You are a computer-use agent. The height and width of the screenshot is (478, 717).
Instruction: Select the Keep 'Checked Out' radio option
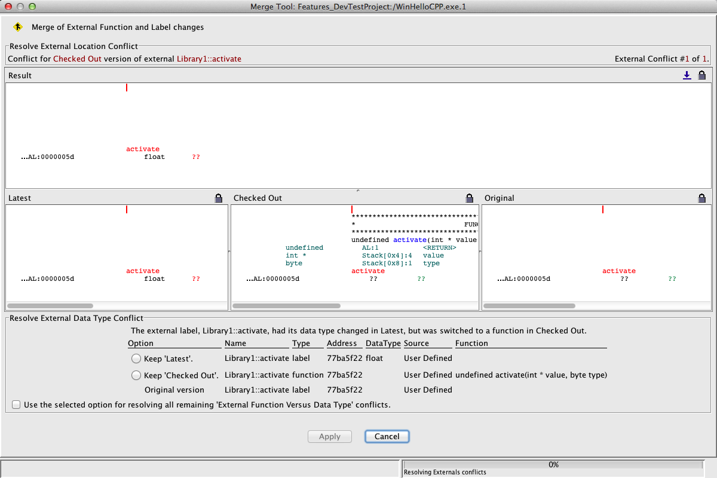coord(136,376)
